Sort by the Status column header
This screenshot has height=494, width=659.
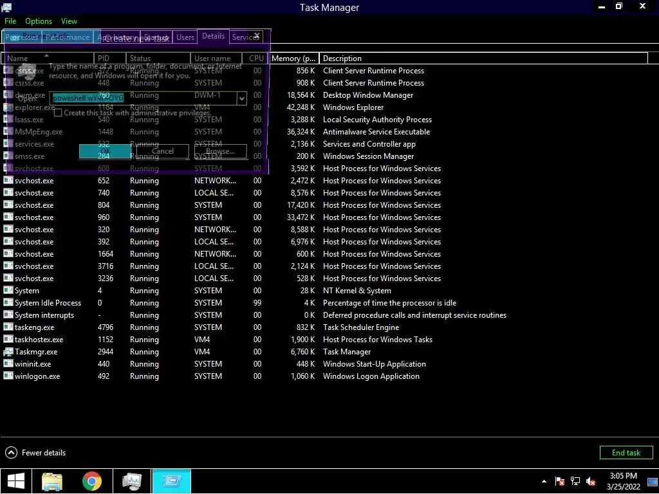point(158,59)
